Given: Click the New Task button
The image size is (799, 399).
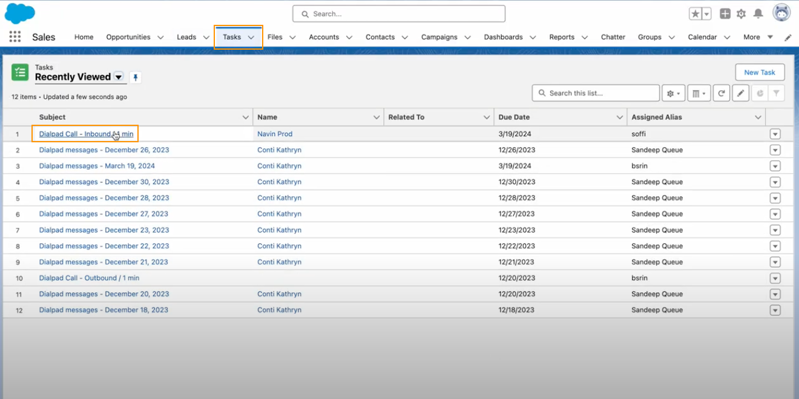Looking at the screenshot, I should click(760, 73).
